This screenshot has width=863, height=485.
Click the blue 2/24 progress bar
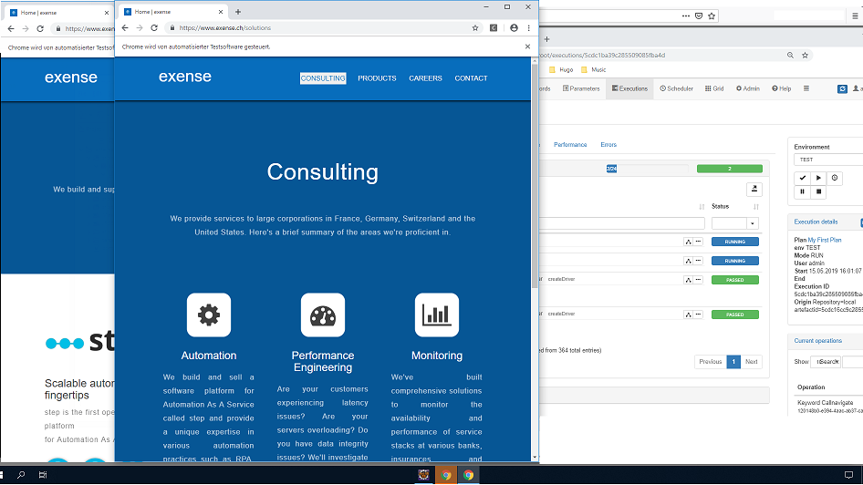click(x=611, y=169)
